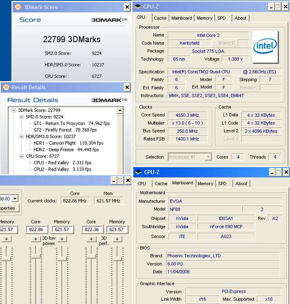Close the overclocking clocks window
This screenshot has height=304, width=290.
pyautogui.click(x=128, y=181)
